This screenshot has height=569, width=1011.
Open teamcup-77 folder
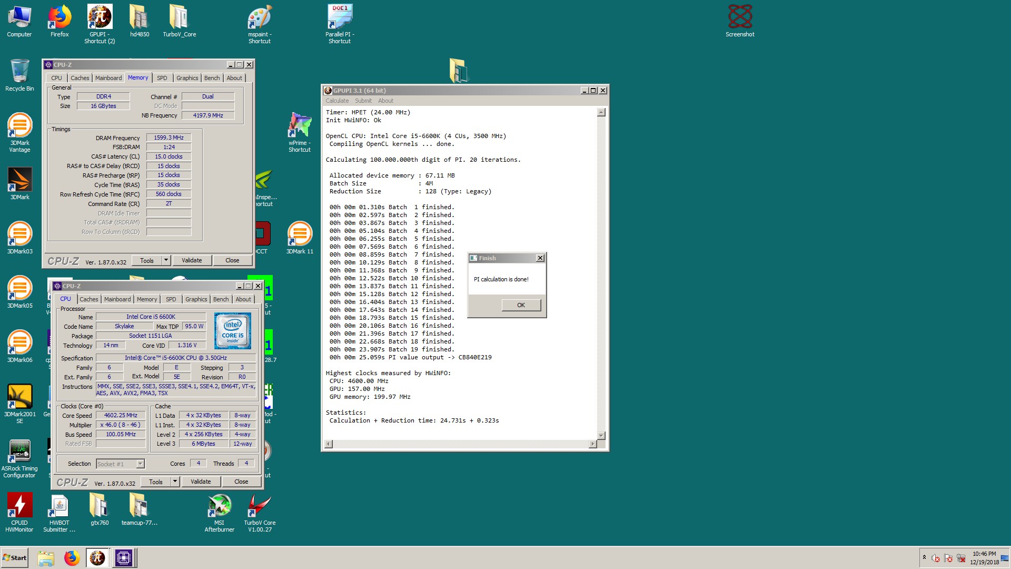tap(140, 510)
